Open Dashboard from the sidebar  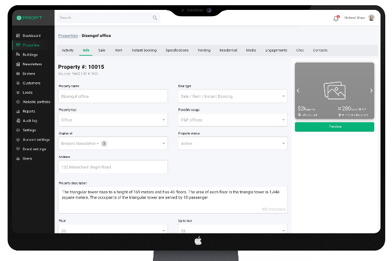(x=31, y=35)
